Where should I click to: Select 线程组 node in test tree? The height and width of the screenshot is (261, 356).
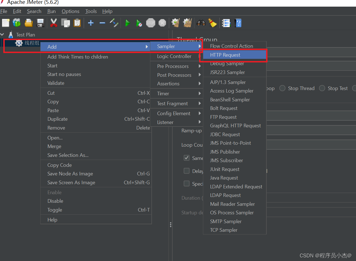click(32, 43)
